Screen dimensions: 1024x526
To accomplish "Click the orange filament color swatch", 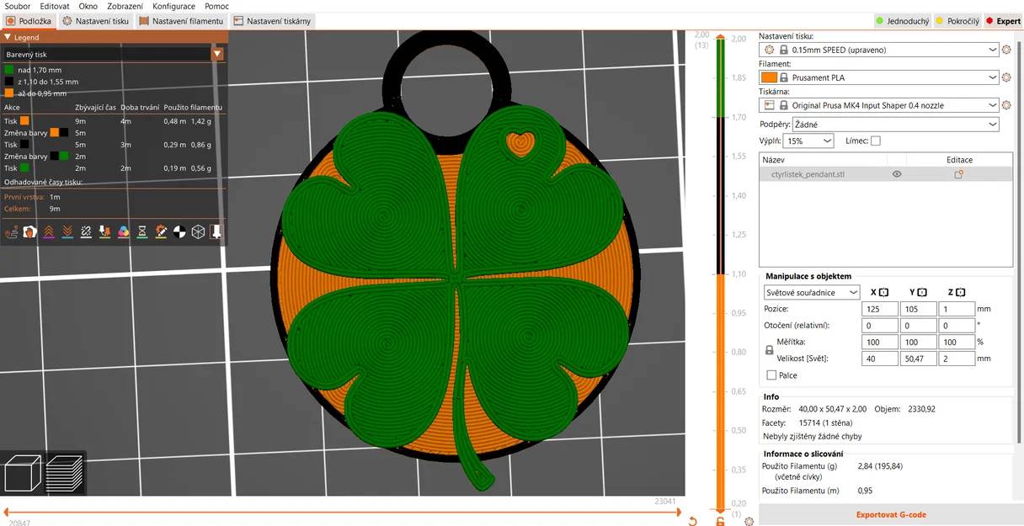I will 769,77.
